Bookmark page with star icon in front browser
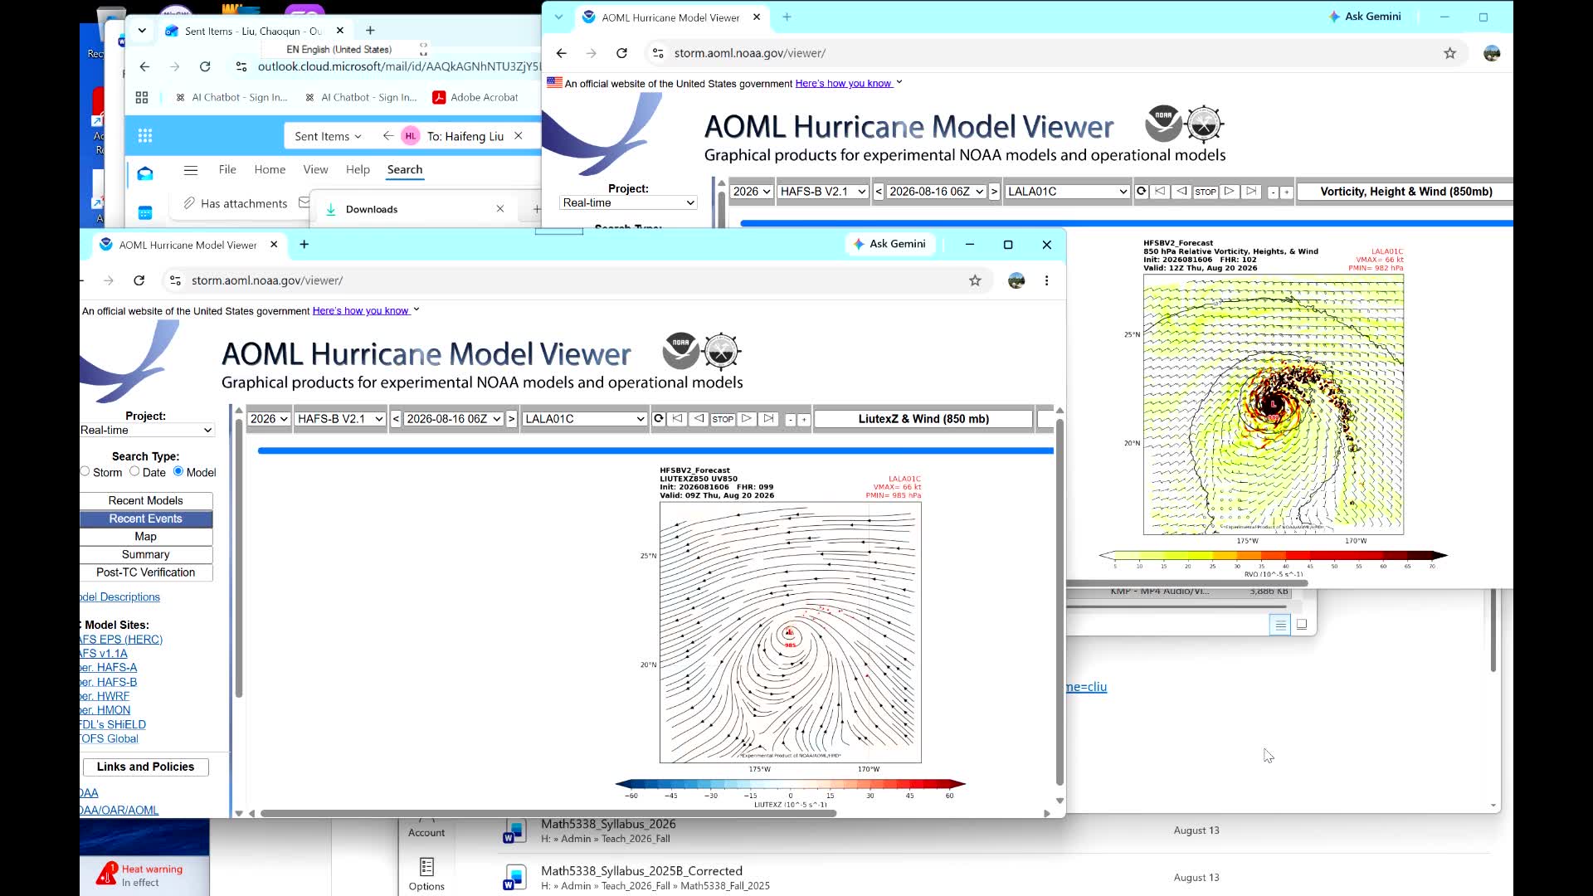Viewport: 1593px width, 896px height. [x=975, y=280]
